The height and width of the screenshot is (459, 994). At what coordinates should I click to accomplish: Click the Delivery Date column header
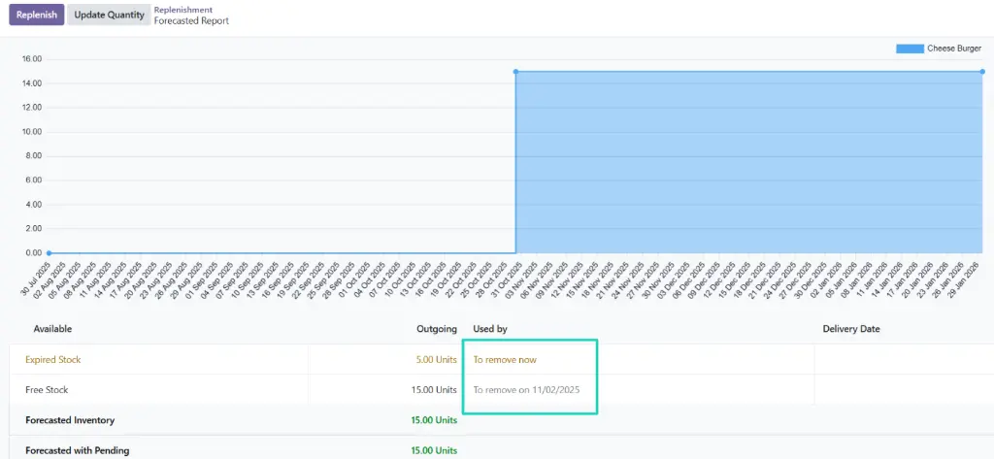coord(851,329)
